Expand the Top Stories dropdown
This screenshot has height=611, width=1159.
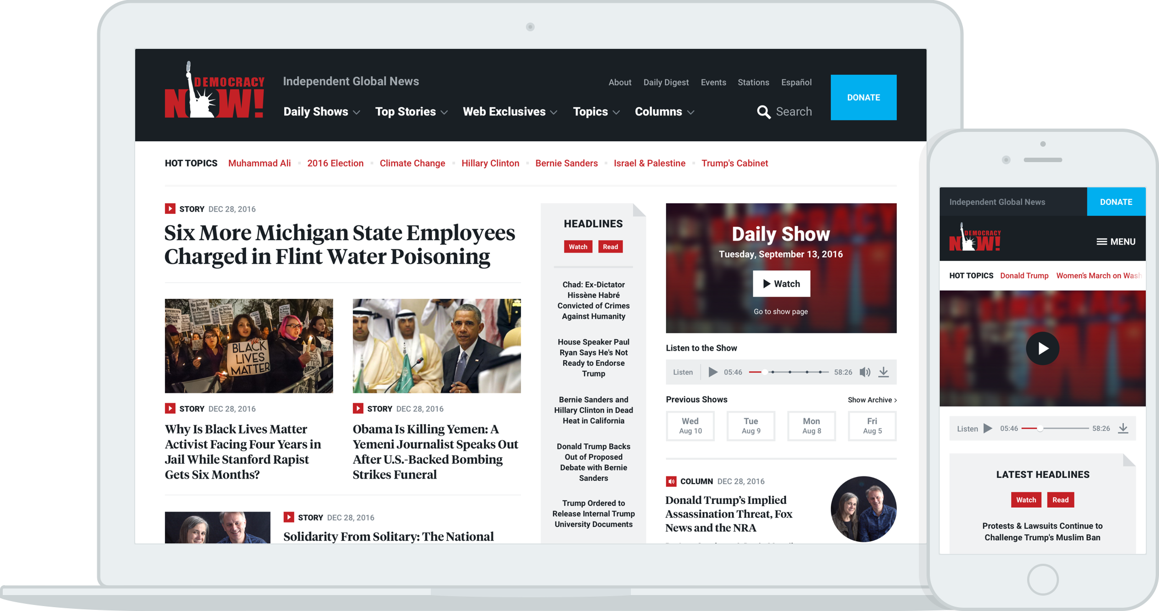[411, 112]
